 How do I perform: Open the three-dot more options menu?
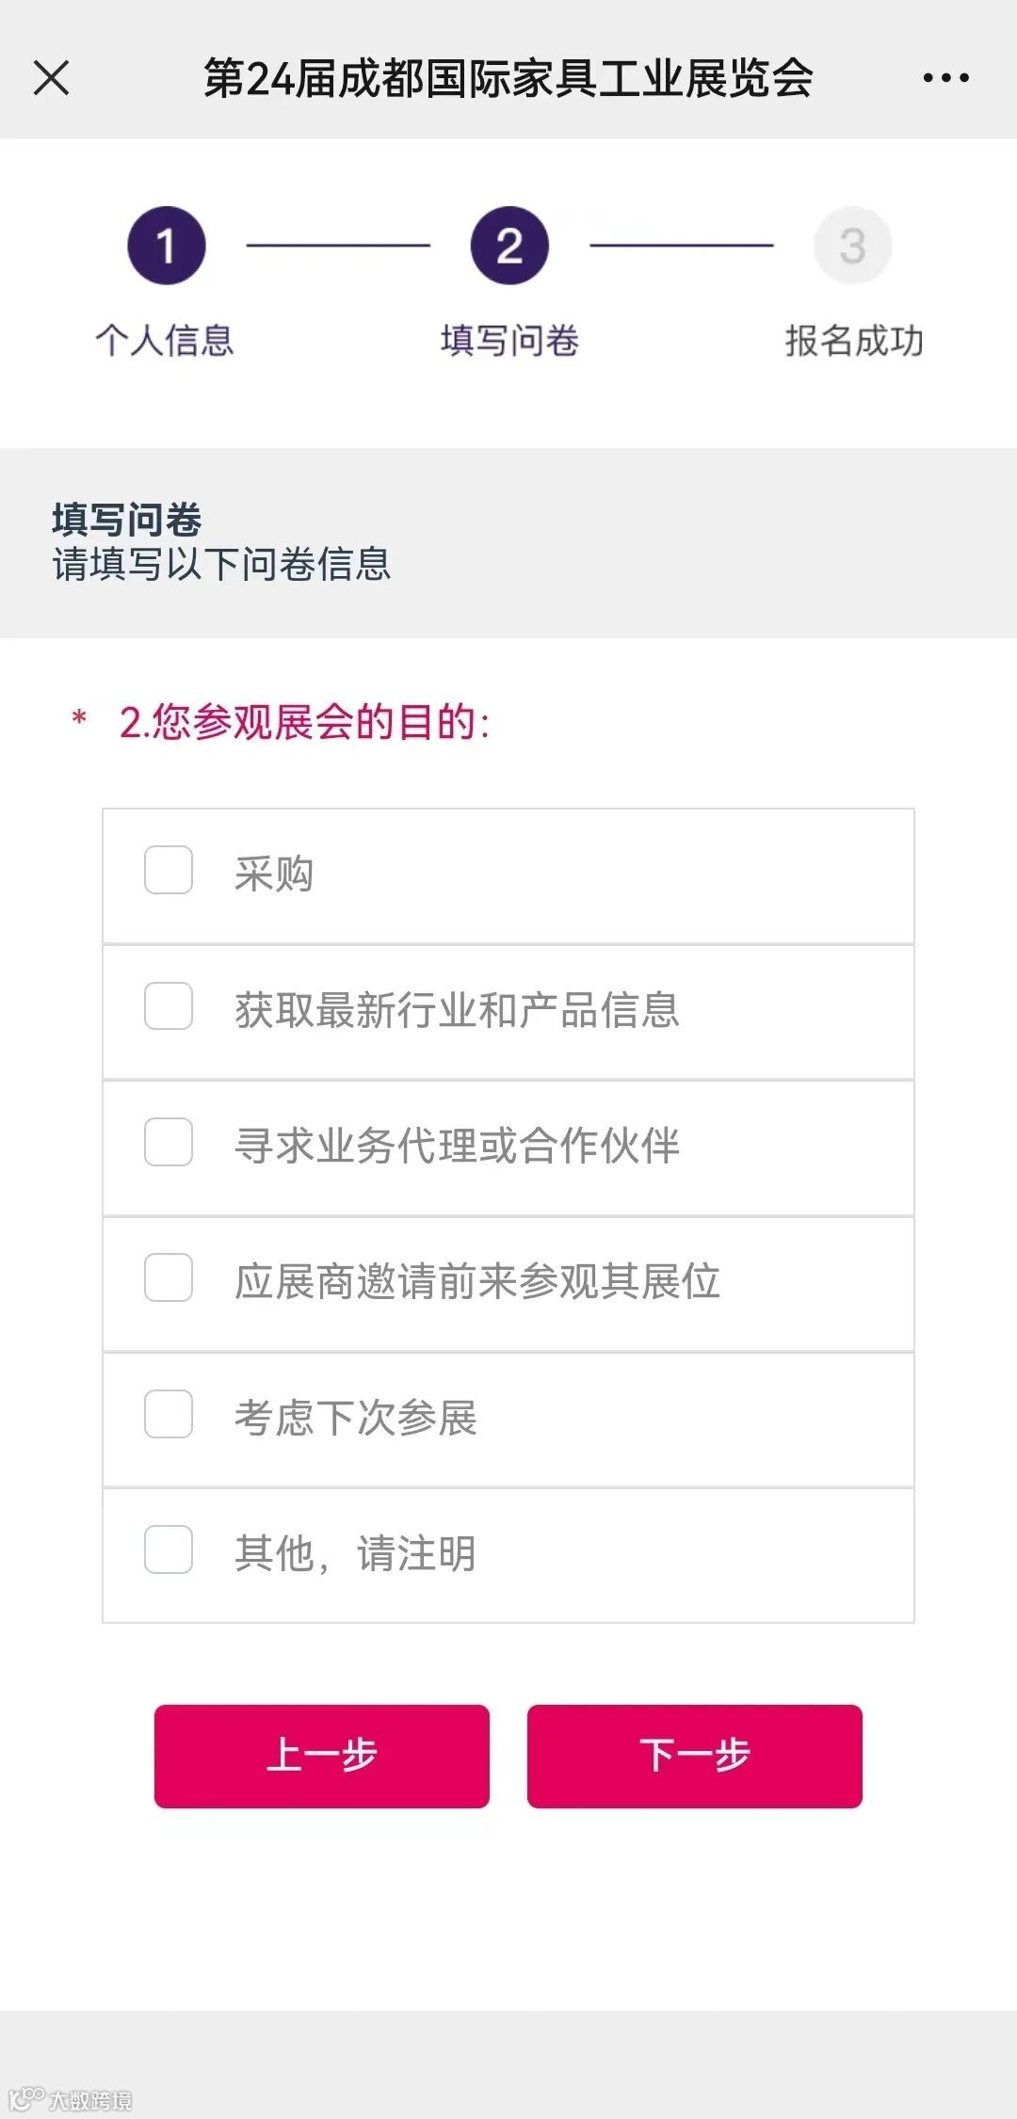945,78
